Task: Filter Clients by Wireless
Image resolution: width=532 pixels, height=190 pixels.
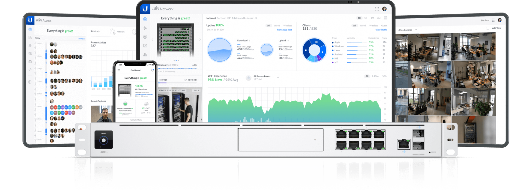Action: point(374,26)
